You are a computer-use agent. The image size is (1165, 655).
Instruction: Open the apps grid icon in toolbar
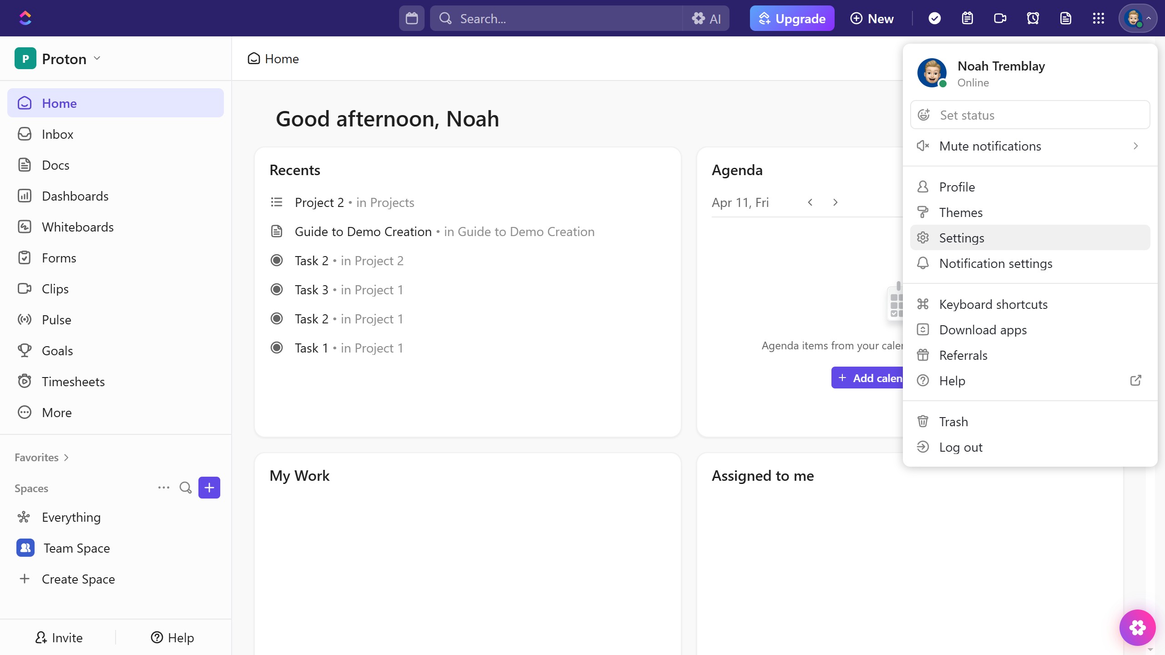coord(1098,18)
